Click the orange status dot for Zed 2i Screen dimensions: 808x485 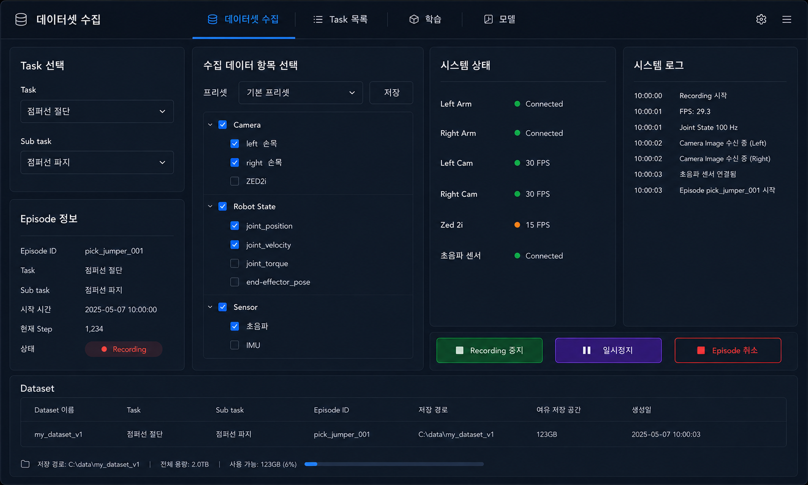[x=517, y=225]
